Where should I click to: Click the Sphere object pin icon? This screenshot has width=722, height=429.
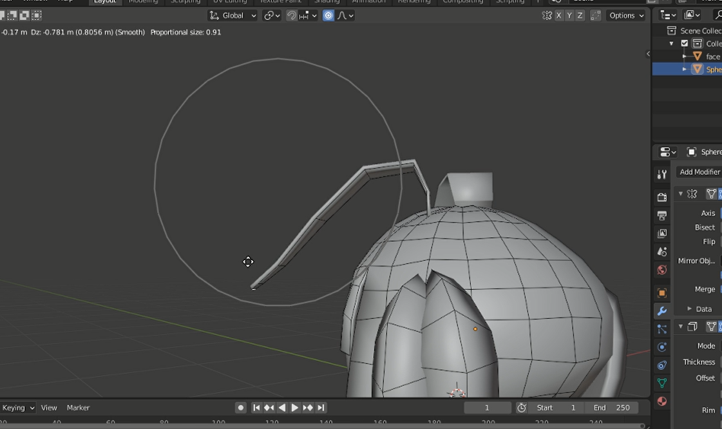tap(691, 152)
